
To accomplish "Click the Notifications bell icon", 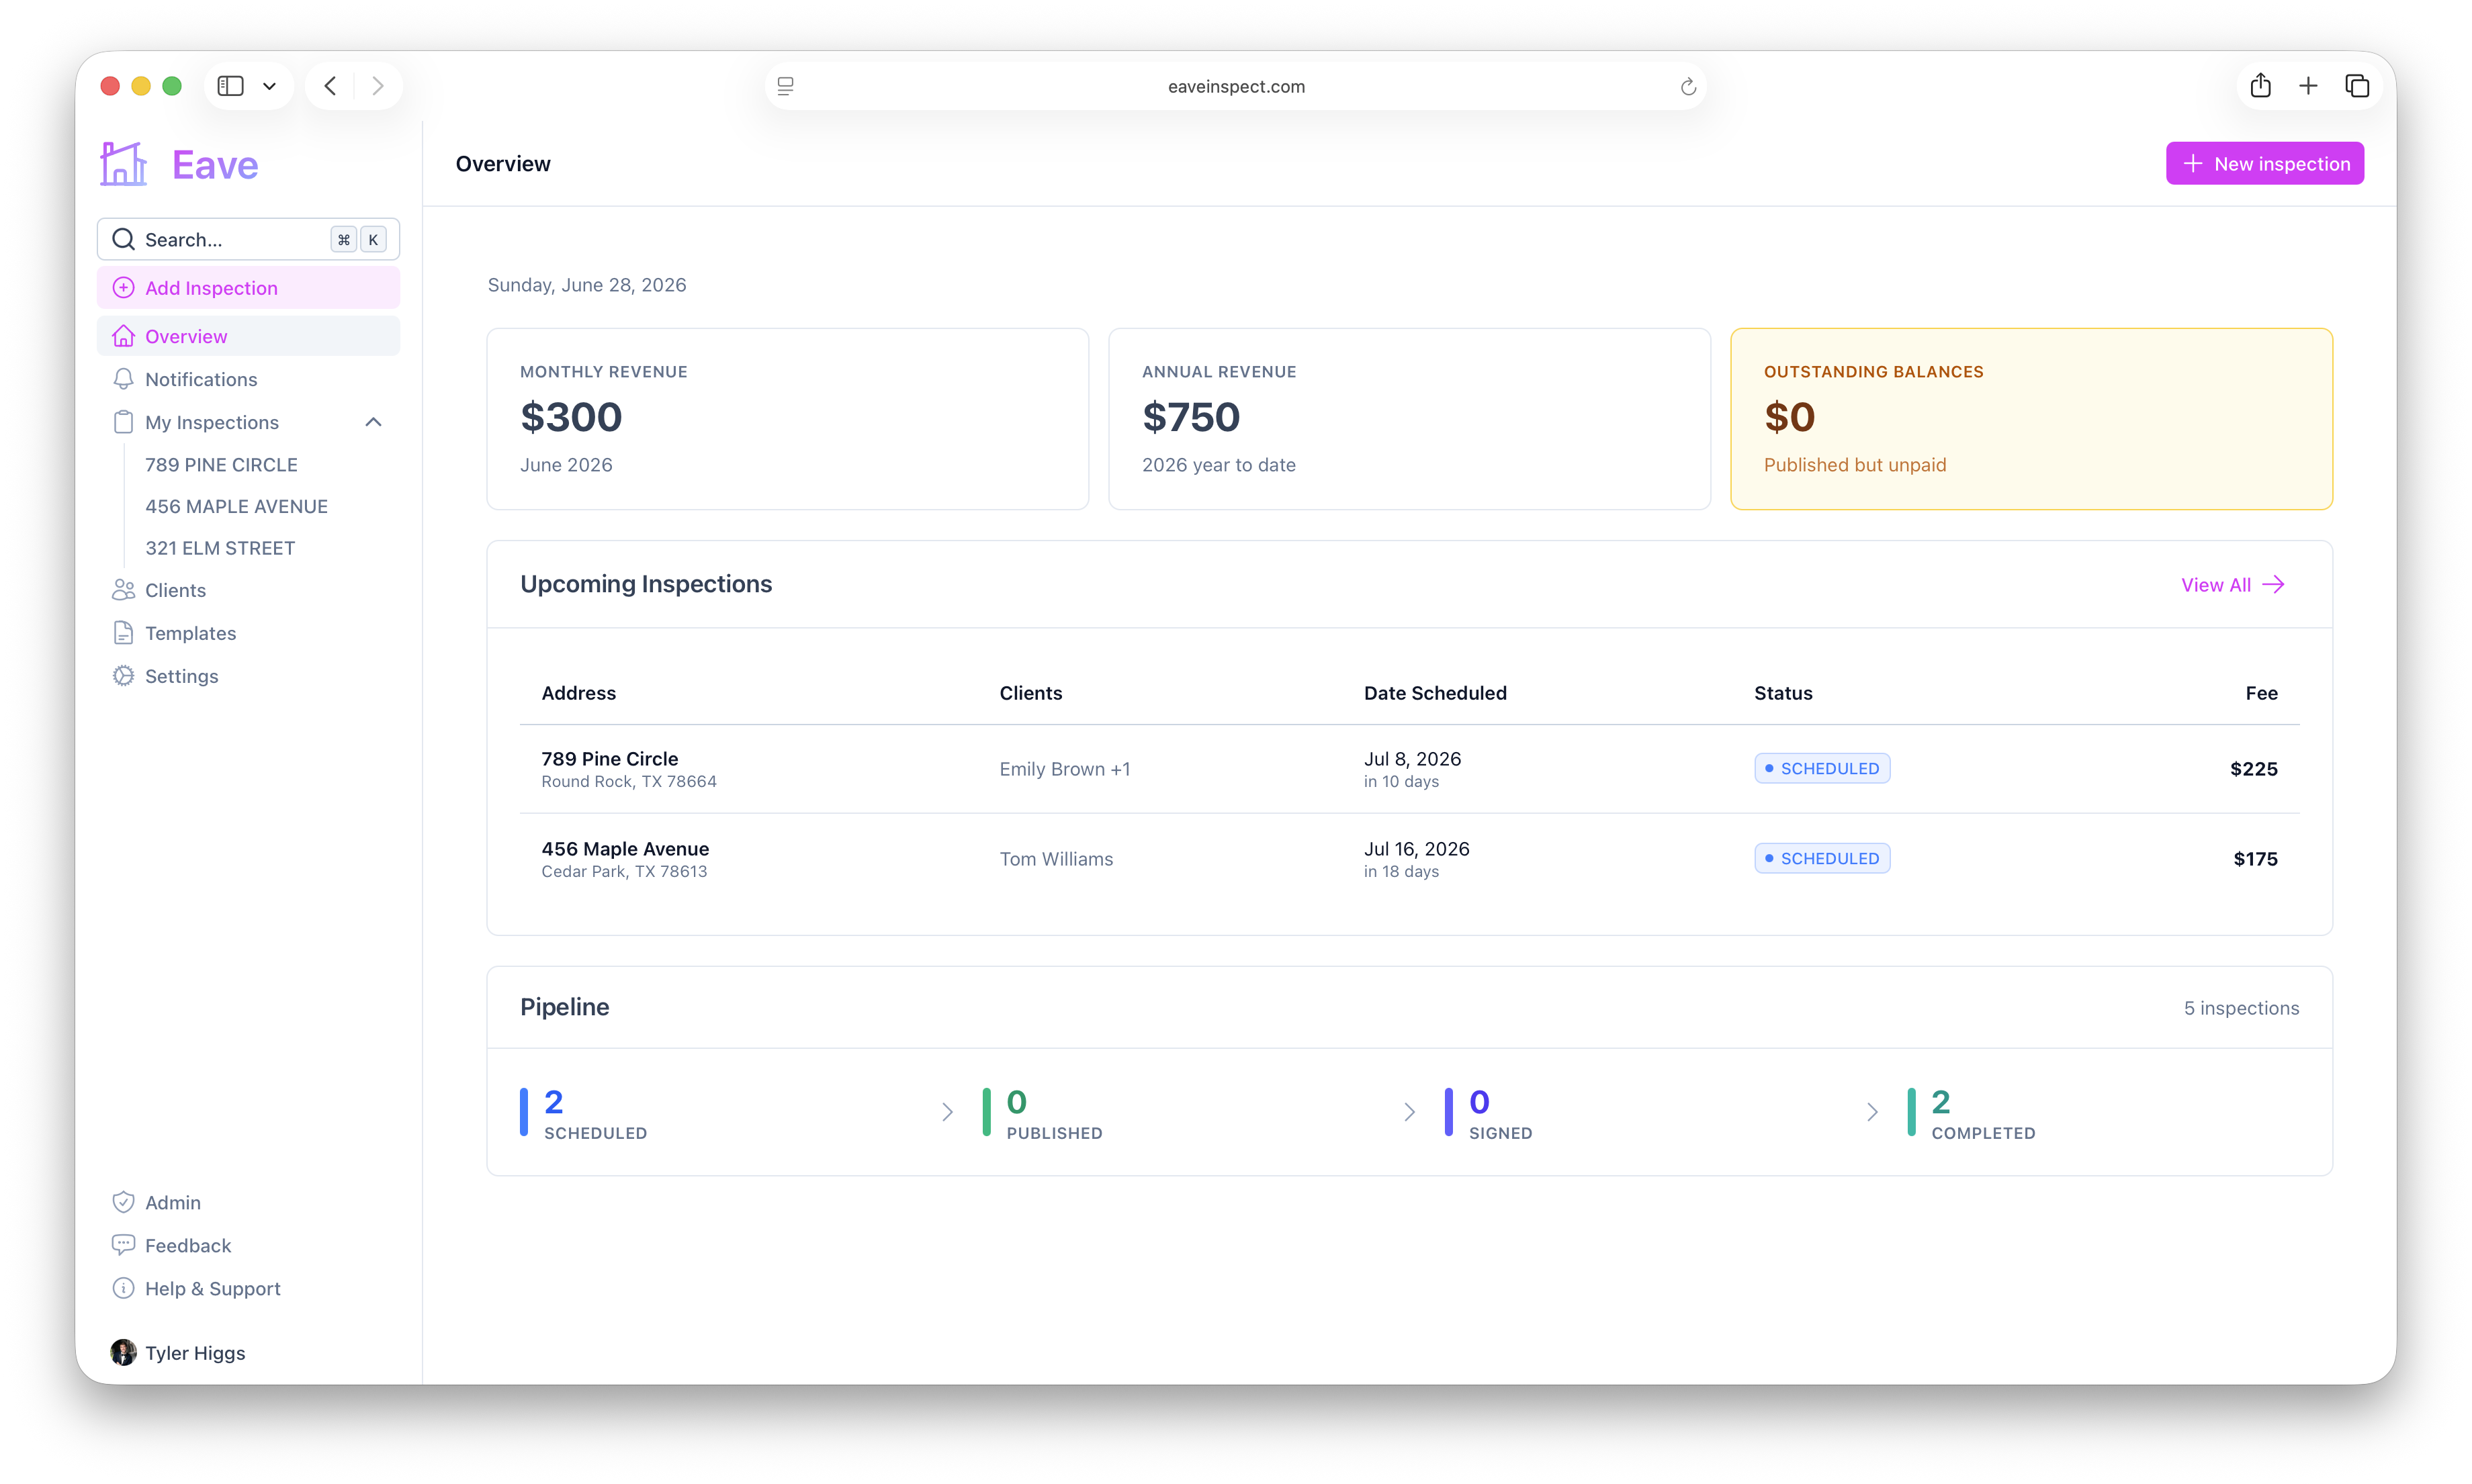I will click(x=123, y=379).
